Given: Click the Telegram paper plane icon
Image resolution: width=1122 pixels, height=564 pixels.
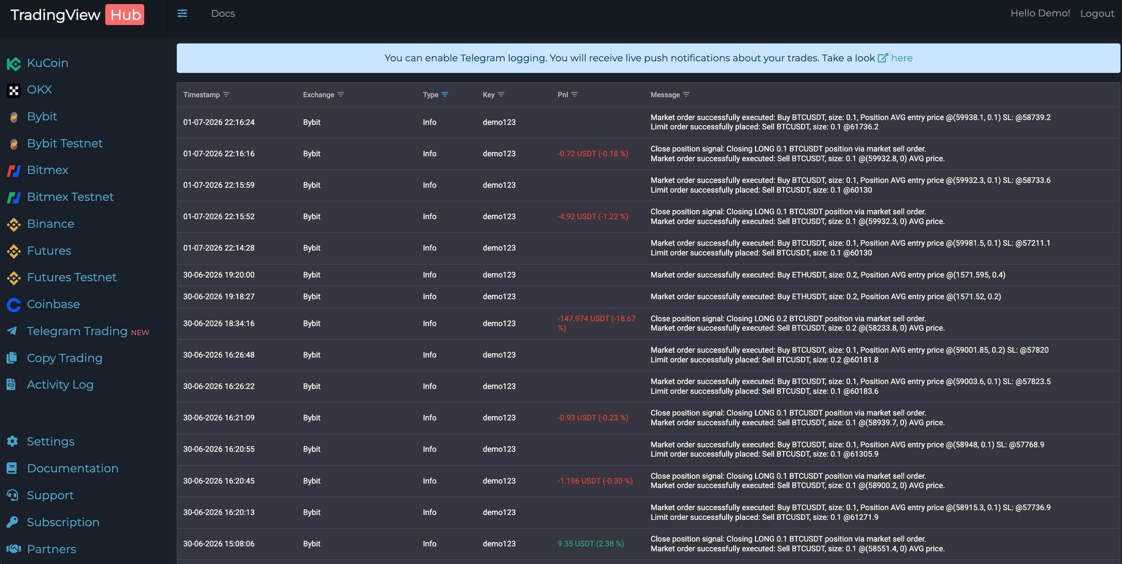Looking at the screenshot, I should pos(12,331).
